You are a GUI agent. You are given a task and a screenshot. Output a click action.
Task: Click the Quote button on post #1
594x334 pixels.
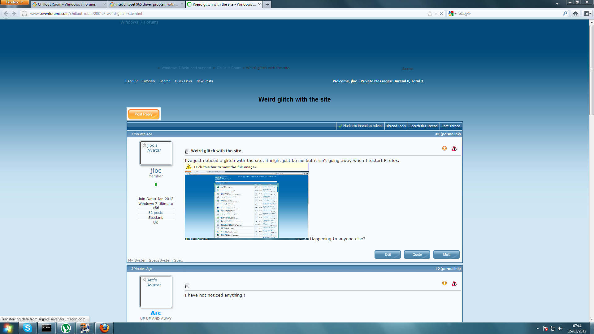417,254
